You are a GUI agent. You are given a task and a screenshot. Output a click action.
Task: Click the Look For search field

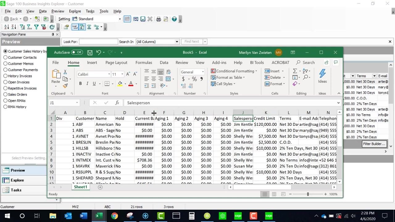click(98, 42)
